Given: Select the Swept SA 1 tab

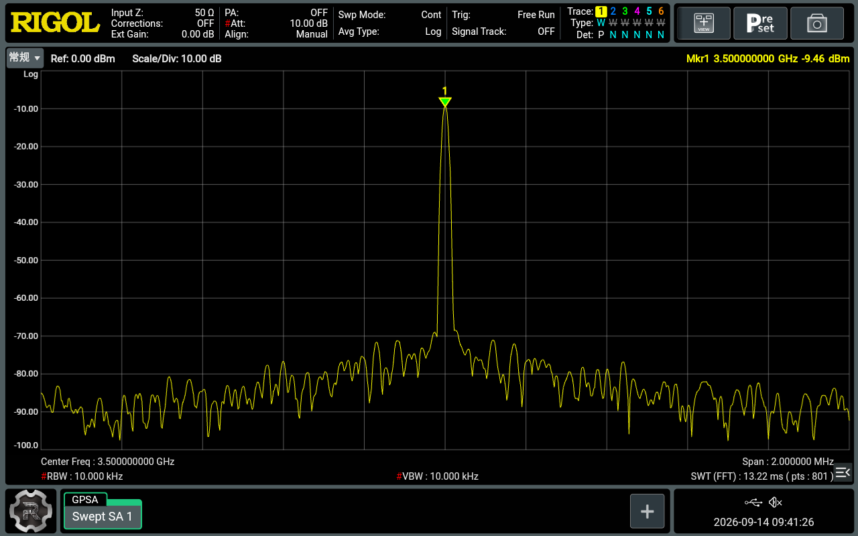Looking at the screenshot, I should 103,516.
